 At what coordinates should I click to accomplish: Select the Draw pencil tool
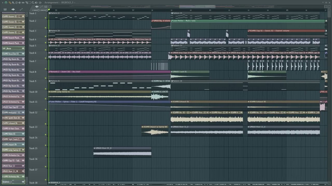pos(10,3)
